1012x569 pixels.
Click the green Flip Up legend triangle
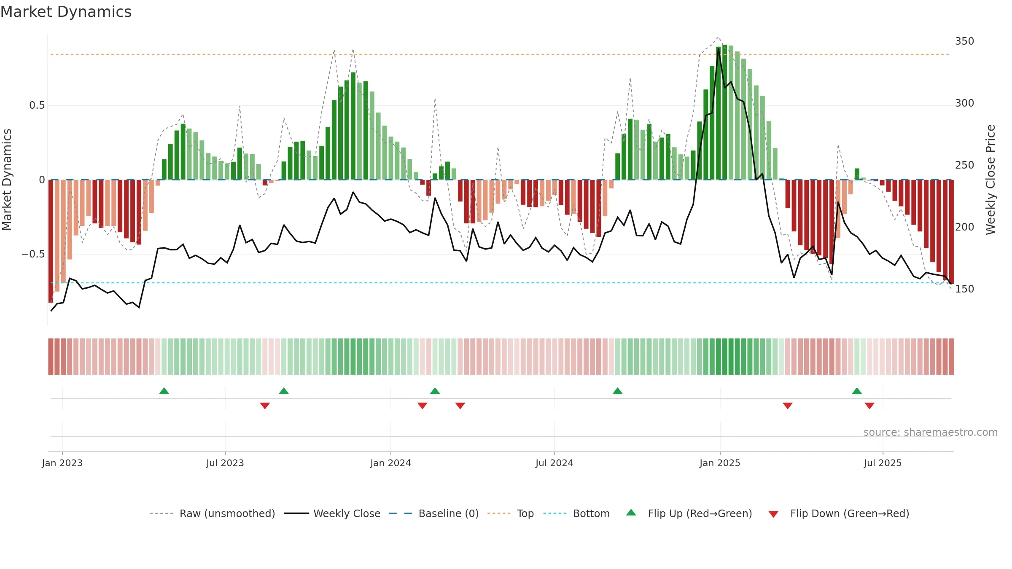point(631,513)
